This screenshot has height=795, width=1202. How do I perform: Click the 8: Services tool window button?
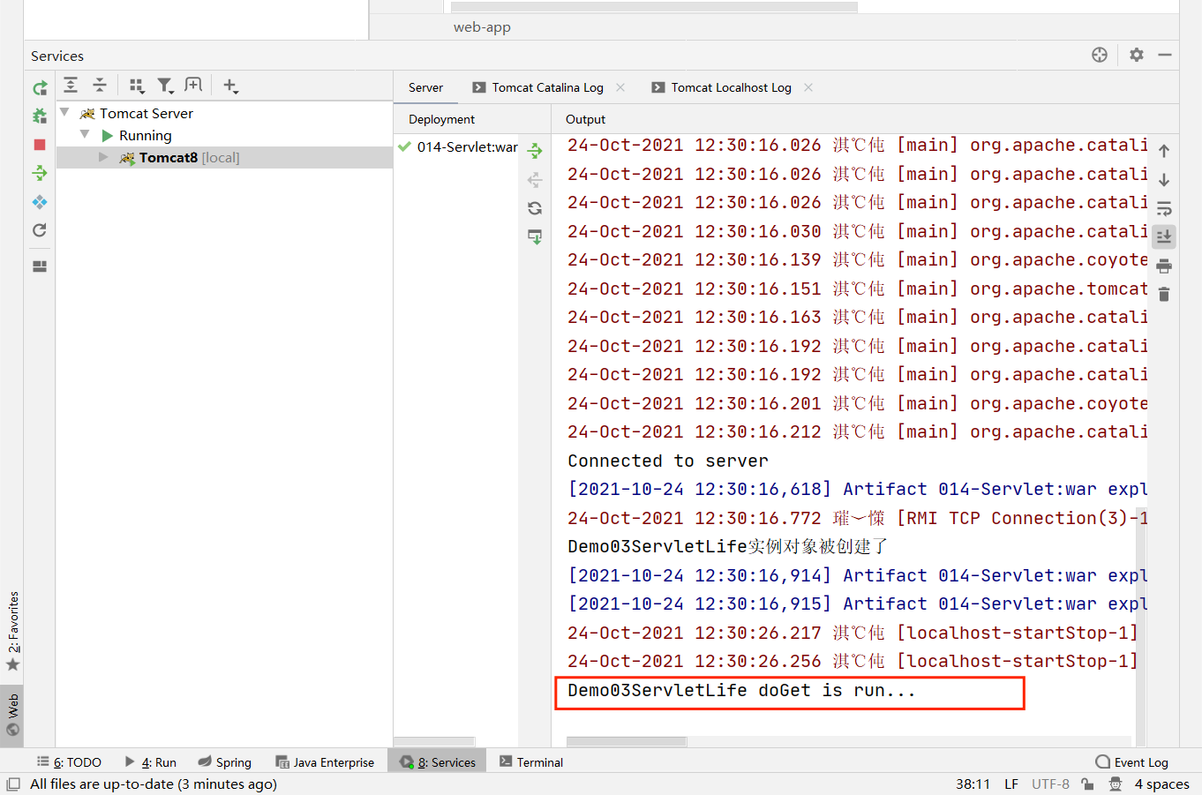click(437, 762)
